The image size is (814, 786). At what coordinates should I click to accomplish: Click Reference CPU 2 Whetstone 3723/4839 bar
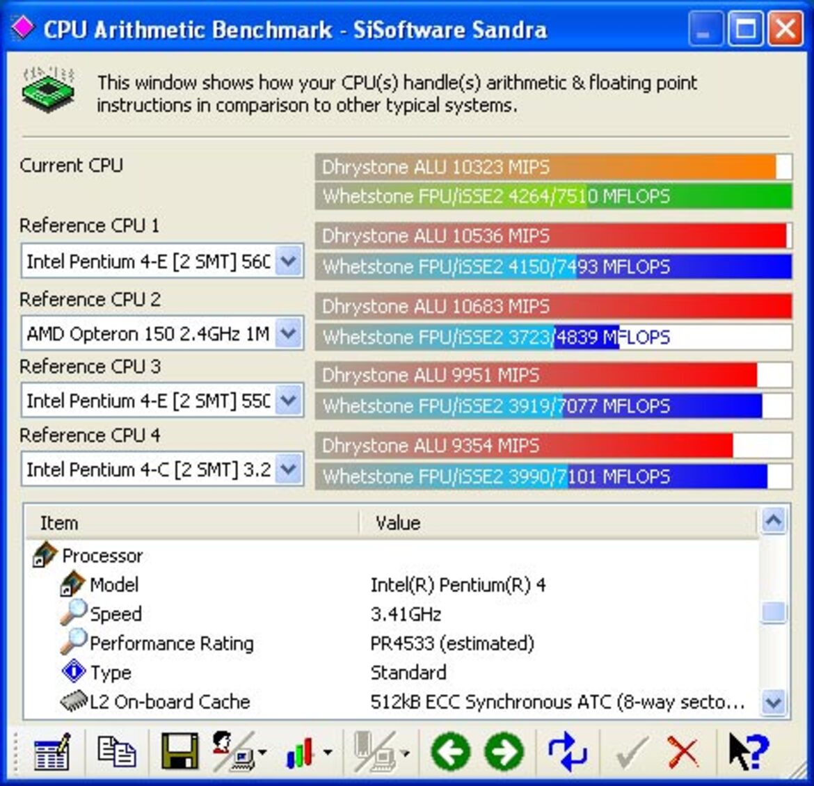[x=553, y=337]
